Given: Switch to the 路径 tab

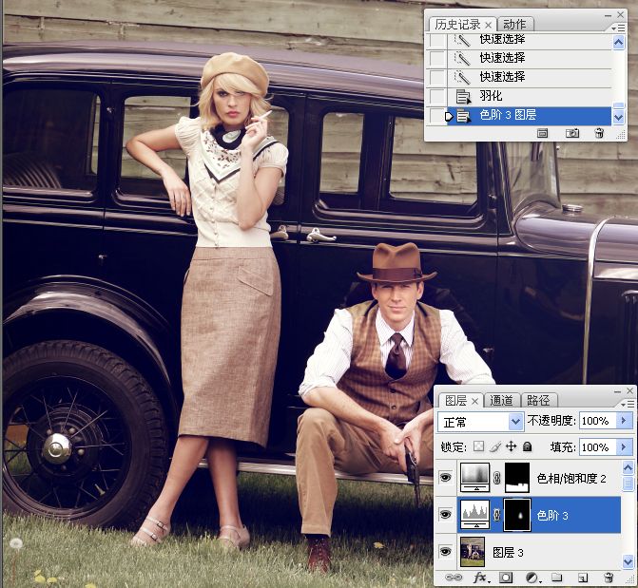Looking at the screenshot, I should pos(538,401).
